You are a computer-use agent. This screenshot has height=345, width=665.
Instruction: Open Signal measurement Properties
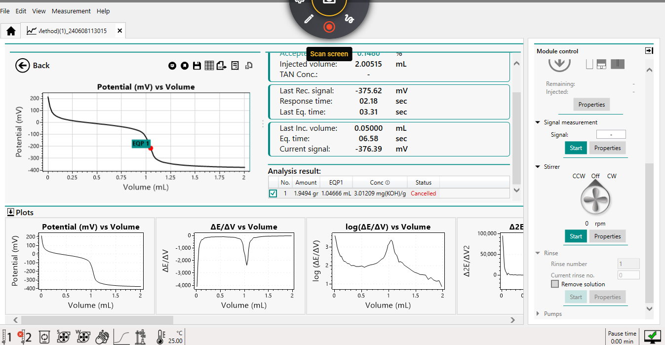[607, 148]
